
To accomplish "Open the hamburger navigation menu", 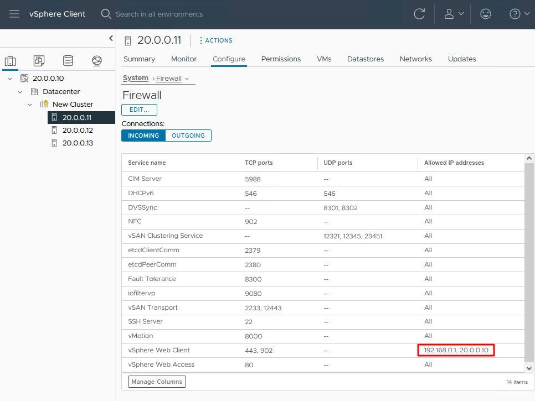I will point(14,14).
